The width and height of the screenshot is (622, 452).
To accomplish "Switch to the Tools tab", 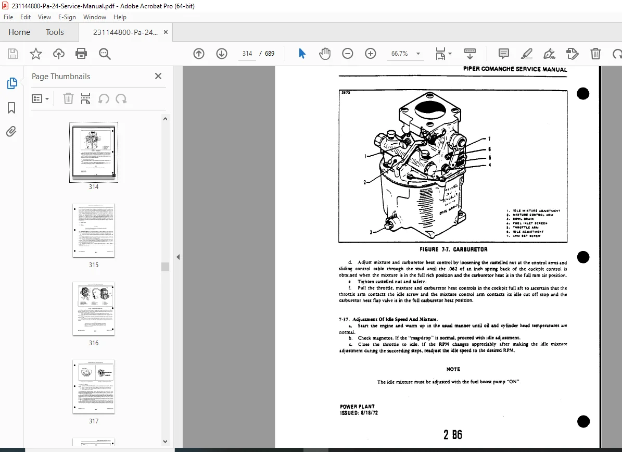I will [55, 32].
